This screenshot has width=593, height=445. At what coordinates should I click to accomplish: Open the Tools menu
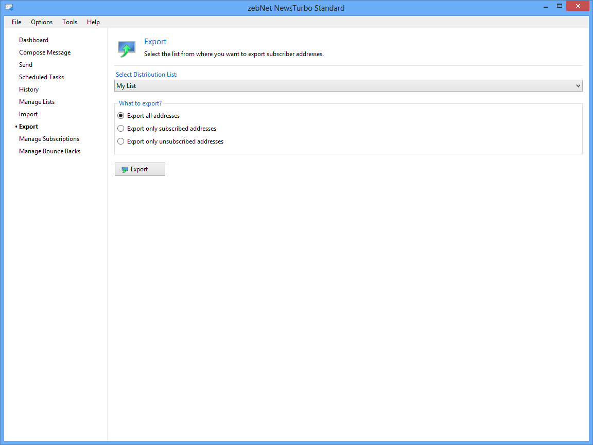point(70,22)
